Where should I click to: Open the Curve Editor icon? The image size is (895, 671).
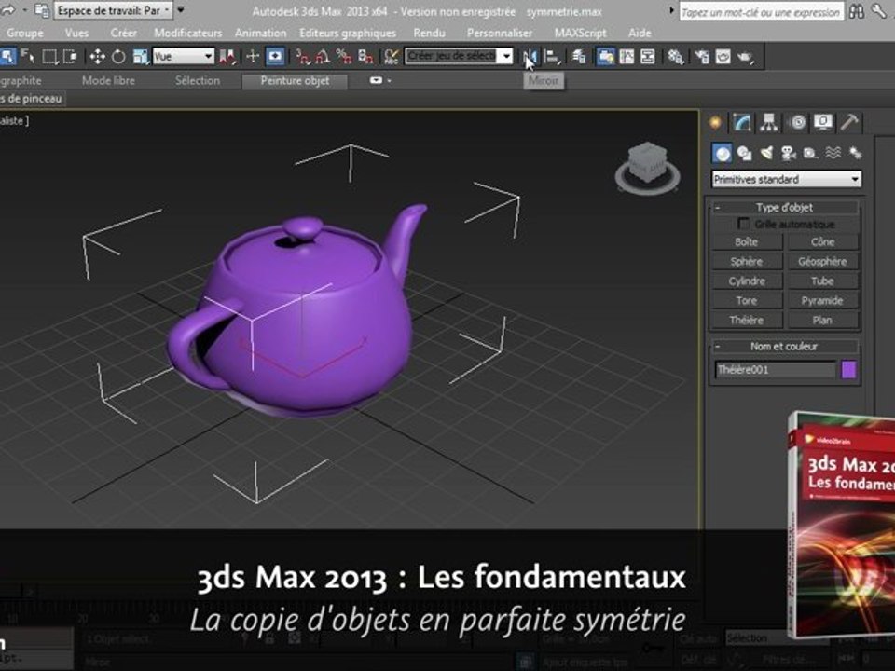coord(626,57)
